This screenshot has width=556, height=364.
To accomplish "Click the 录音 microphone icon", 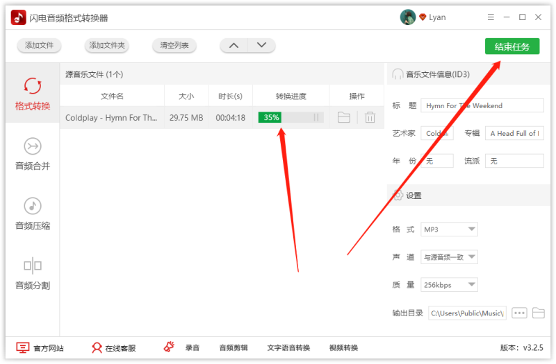I will coord(169,347).
